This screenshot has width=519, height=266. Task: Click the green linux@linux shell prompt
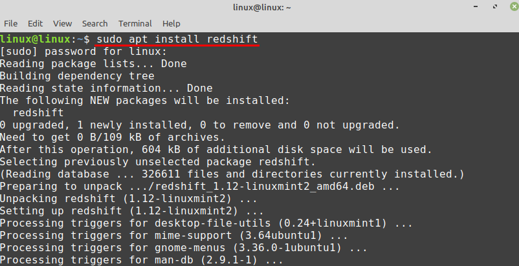pos(41,39)
